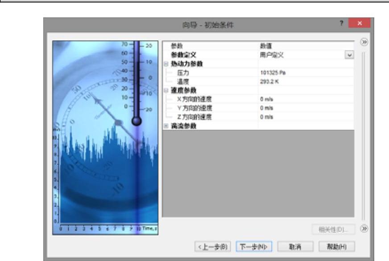Click the help question mark icon
The image size is (389, 261).
(x=341, y=23)
